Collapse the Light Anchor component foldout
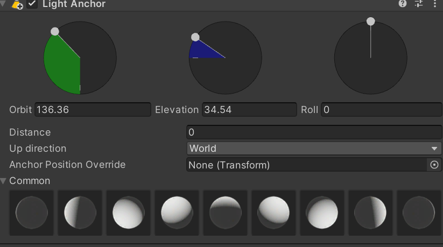The image size is (443, 247). [x=4, y=4]
